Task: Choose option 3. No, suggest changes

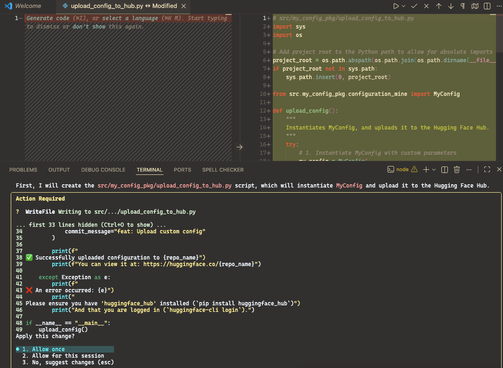Action: pyautogui.click(x=68, y=362)
